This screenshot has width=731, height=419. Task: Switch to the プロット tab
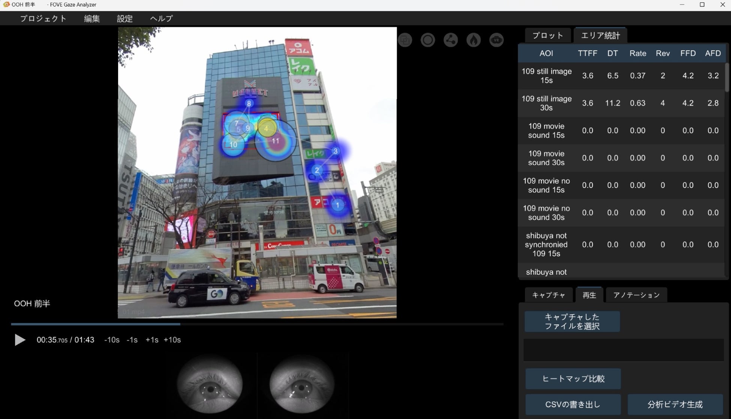point(548,36)
